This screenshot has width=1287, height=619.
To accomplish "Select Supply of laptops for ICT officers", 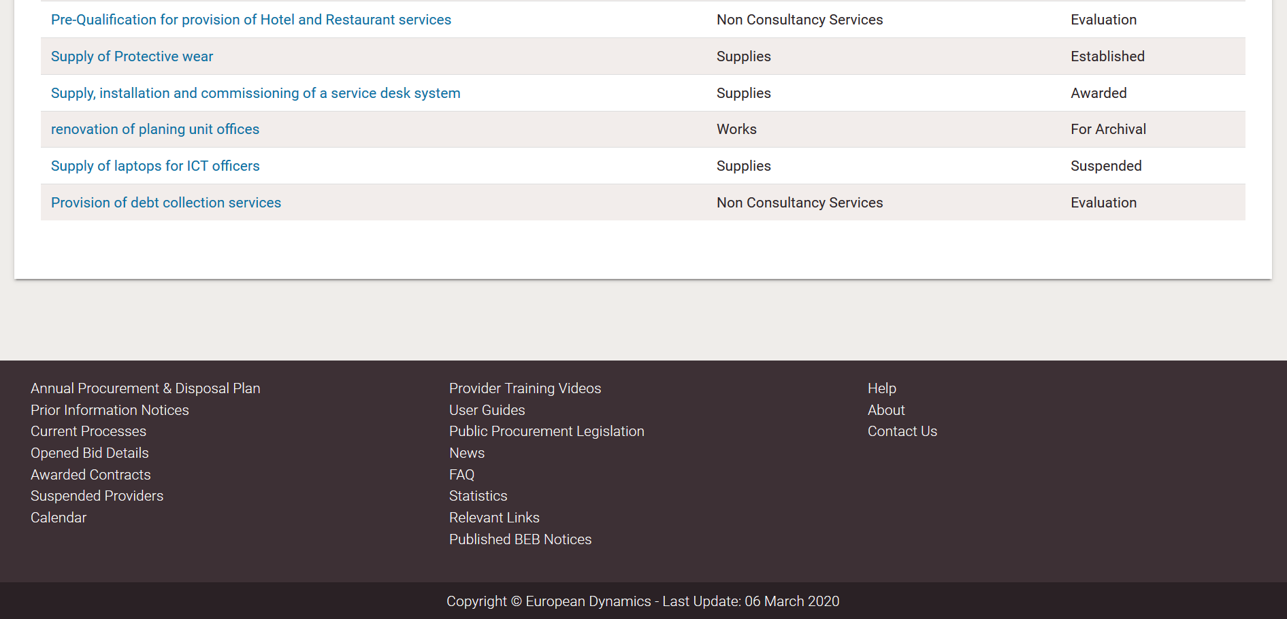I will click(155, 166).
